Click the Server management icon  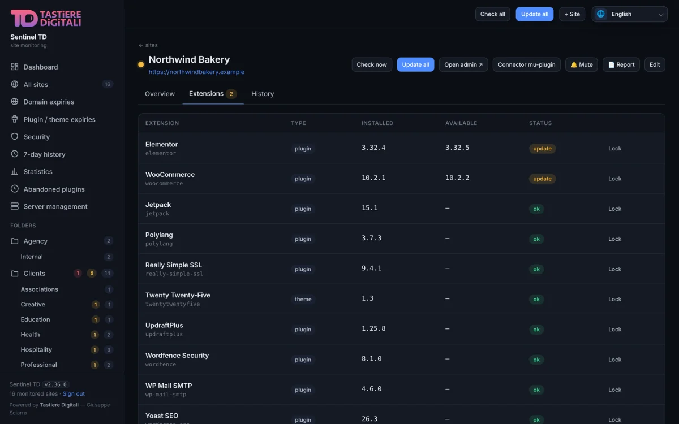tap(15, 206)
